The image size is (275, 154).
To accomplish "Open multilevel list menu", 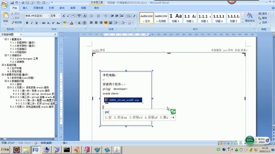I will click(106, 16).
